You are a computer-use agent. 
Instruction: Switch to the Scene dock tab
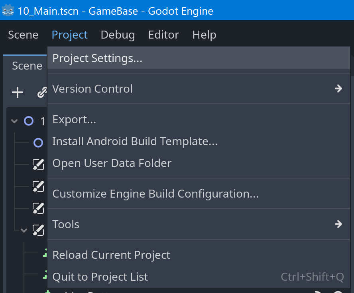(x=27, y=66)
